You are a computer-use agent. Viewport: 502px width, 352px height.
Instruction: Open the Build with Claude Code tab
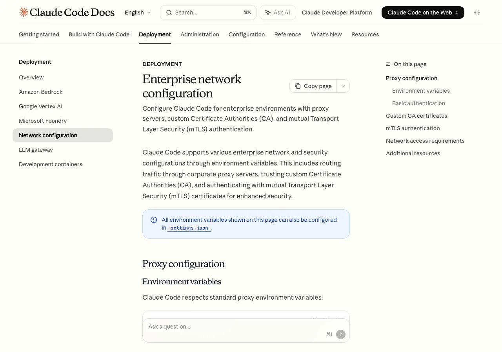(x=99, y=34)
